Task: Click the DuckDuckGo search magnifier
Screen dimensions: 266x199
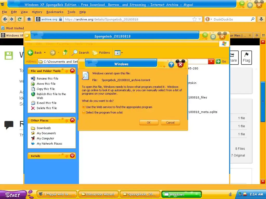Action: click(x=252, y=19)
